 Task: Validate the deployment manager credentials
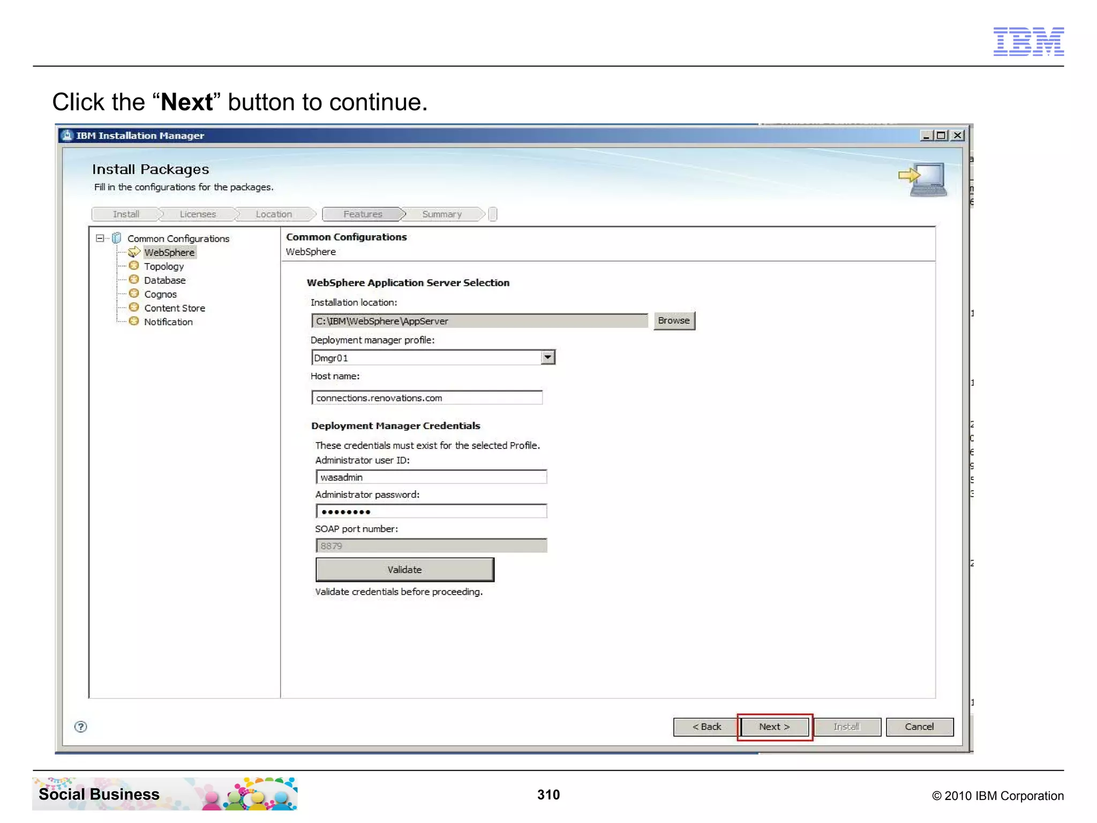(404, 570)
